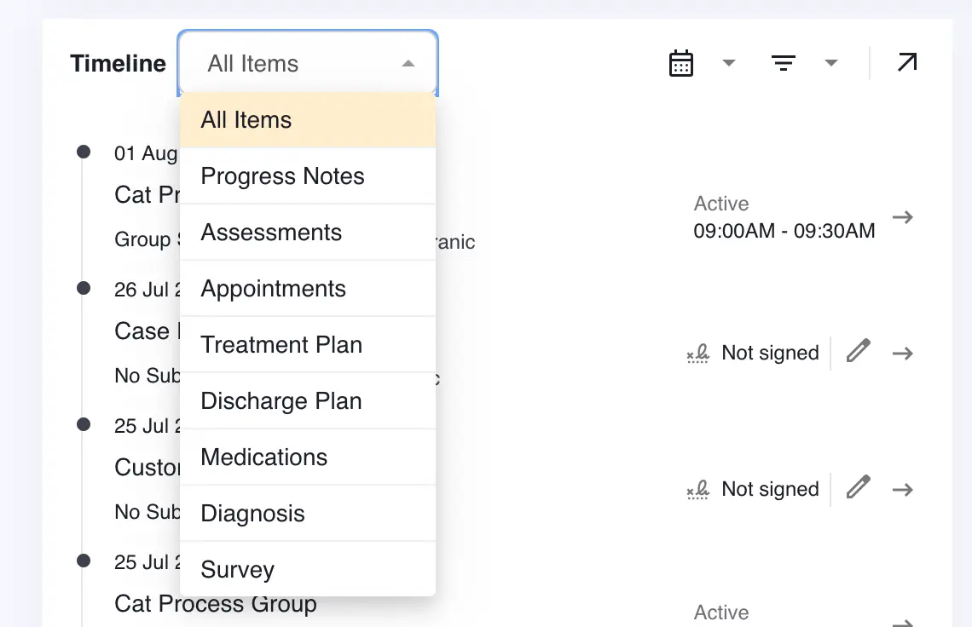Screen dimensions: 972x627
Task: Open the Case note with its right arrow
Action: tap(903, 353)
